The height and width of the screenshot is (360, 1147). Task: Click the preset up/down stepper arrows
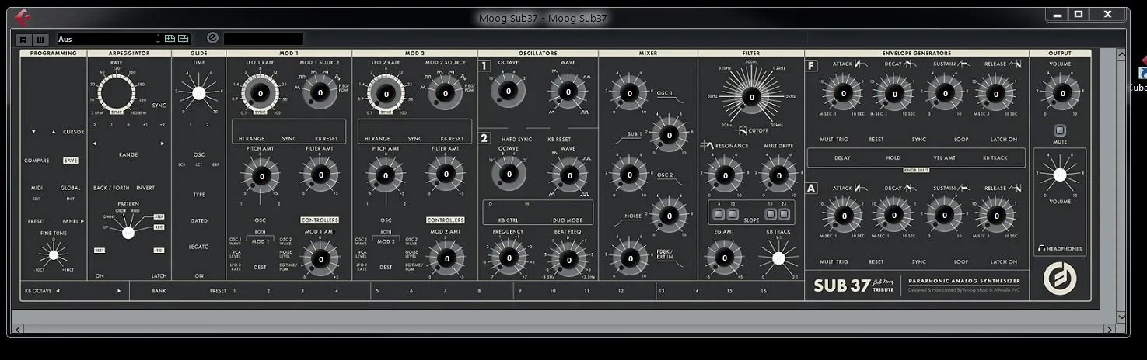[159, 39]
